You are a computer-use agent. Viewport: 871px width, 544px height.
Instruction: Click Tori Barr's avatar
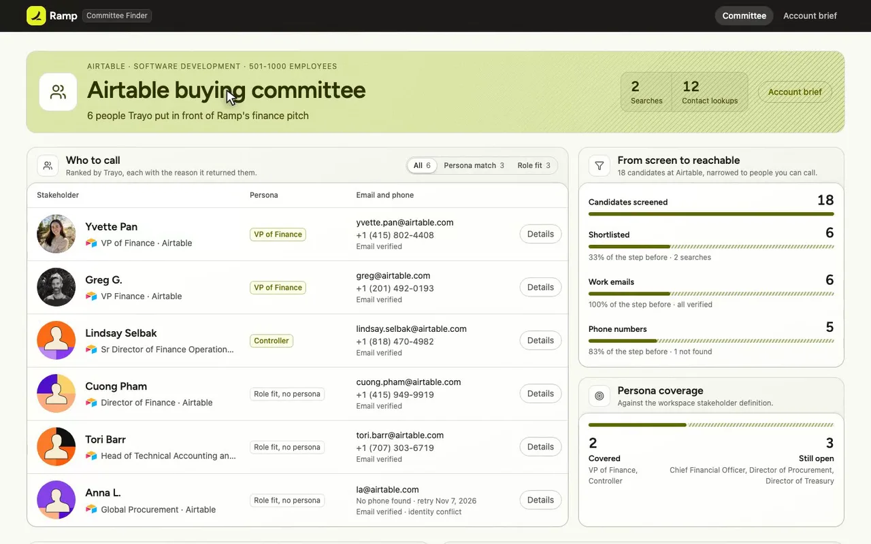tap(56, 447)
